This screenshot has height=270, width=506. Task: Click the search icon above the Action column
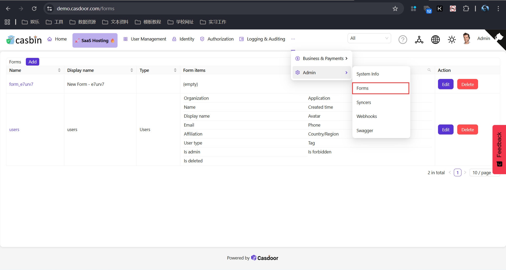click(x=429, y=70)
